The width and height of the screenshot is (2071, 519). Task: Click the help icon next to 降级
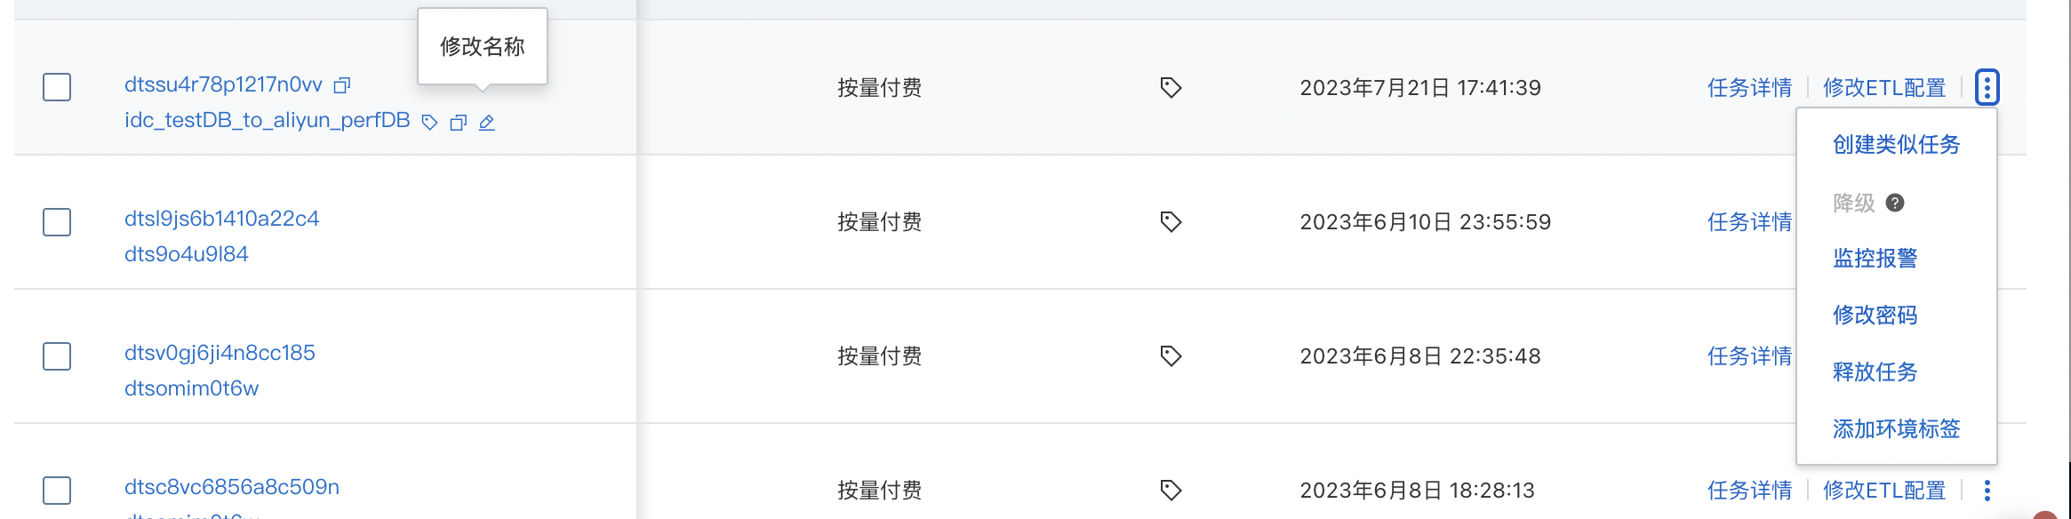coord(1895,203)
